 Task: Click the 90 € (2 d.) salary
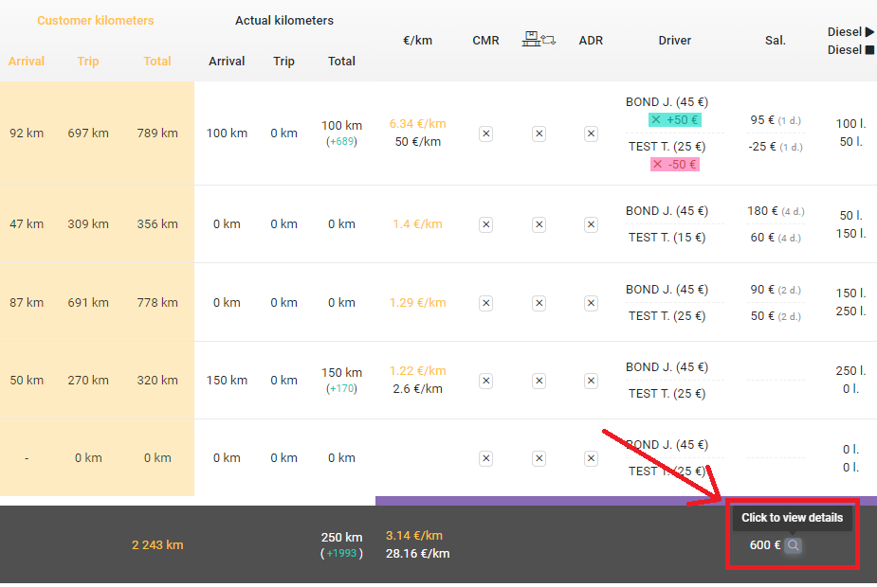(x=776, y=290)
